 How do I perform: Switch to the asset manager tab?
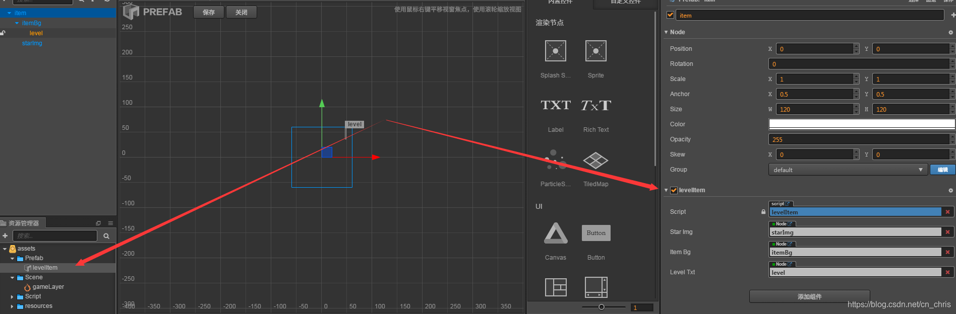click(23, 223)
